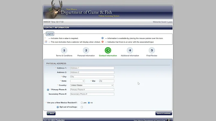The height and width of the screenshot is (121, 216).
Task: Click the Department of Game & Fish title
Action: [86, 12]
